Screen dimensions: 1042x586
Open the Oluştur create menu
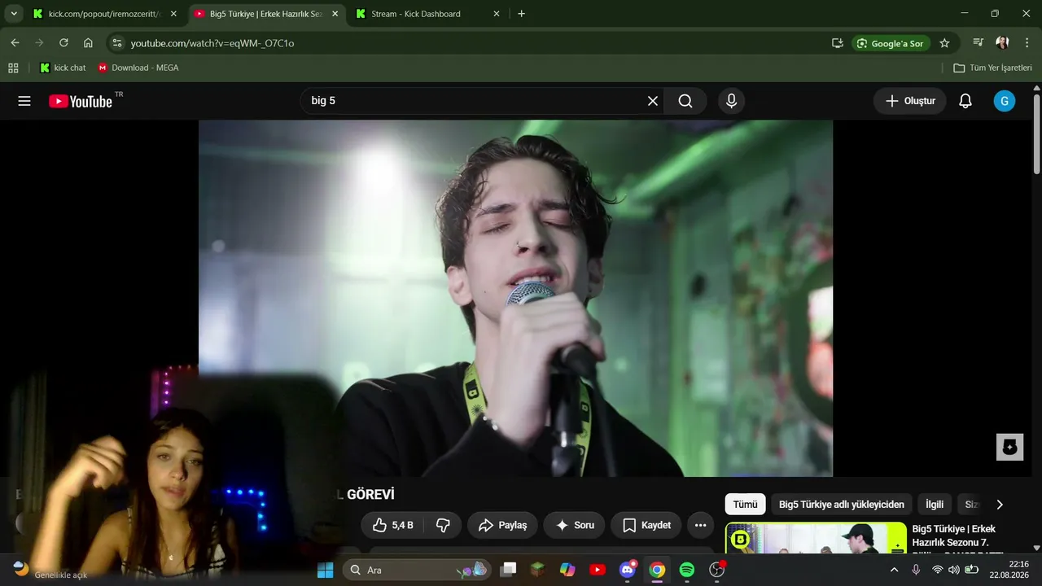pyautogui.click(x=910, y=101)
